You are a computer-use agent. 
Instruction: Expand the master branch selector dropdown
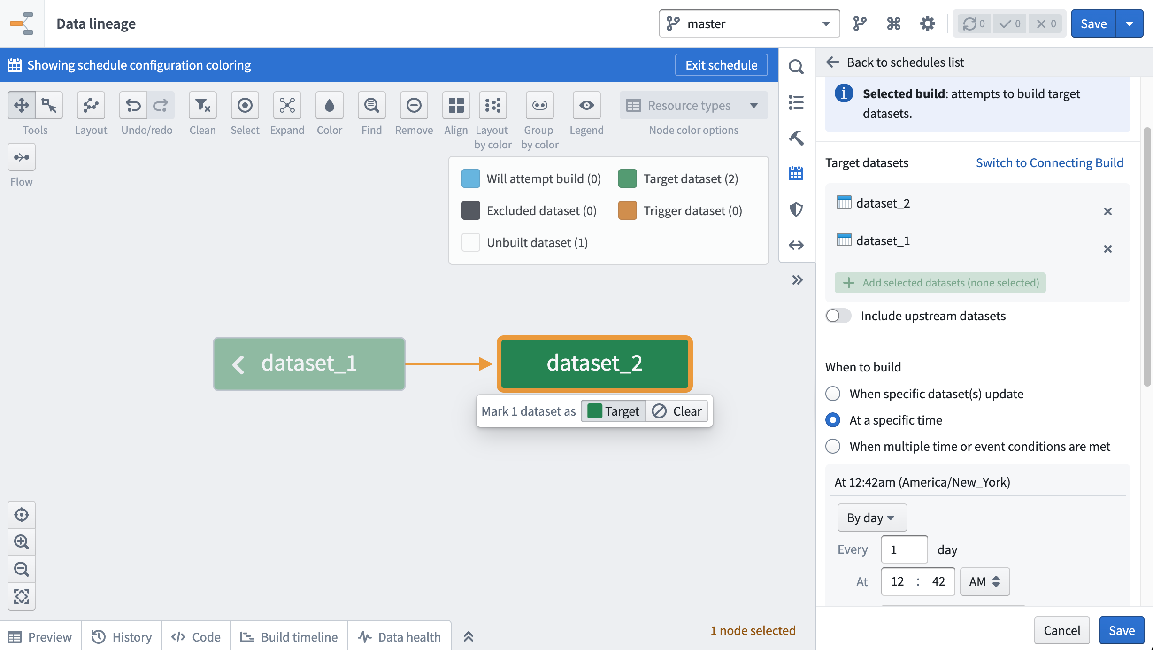coord(827,23)
